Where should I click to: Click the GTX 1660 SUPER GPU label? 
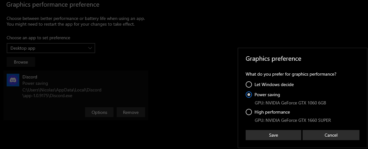(x=293, y=120)
